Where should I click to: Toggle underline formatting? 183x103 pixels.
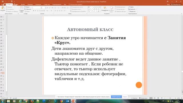point(38,11)
